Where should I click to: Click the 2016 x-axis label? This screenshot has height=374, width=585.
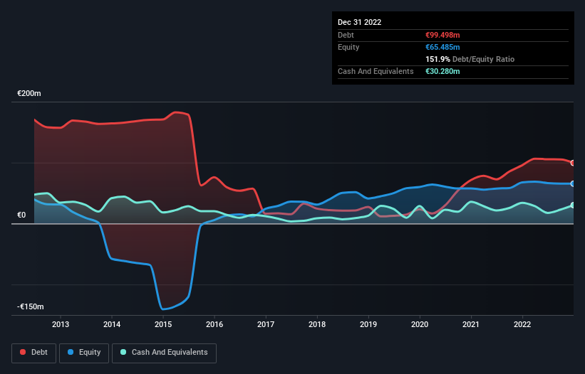click(214, 324)
